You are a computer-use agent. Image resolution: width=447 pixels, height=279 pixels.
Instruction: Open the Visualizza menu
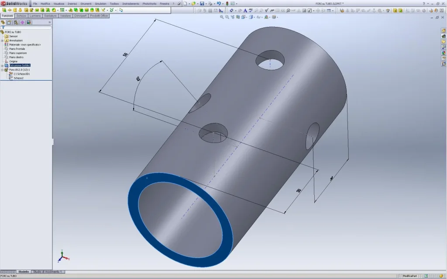click(x=59, y=3)
